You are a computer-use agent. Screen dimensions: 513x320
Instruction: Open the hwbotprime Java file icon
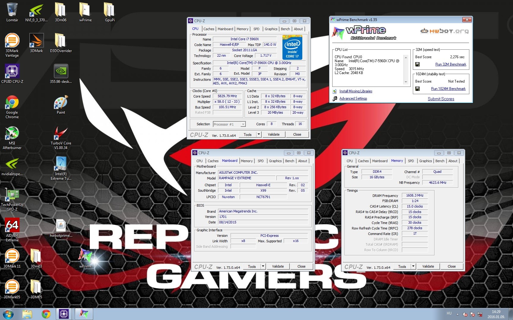click(x=61, y=228)
